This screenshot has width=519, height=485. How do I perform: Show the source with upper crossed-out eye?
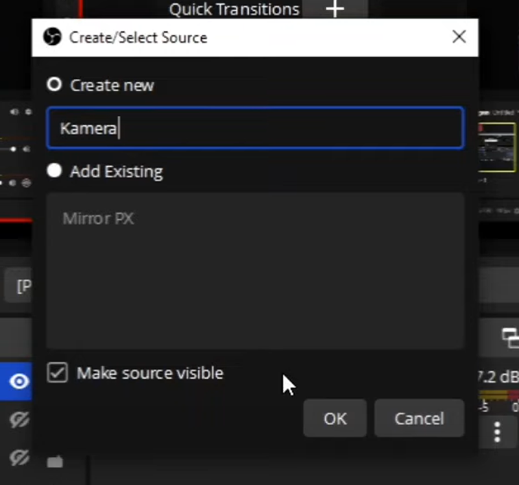(x=19, y=420)
